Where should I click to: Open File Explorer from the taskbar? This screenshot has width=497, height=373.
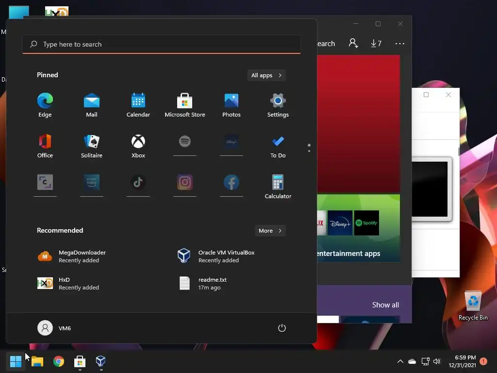pos(37,361)
